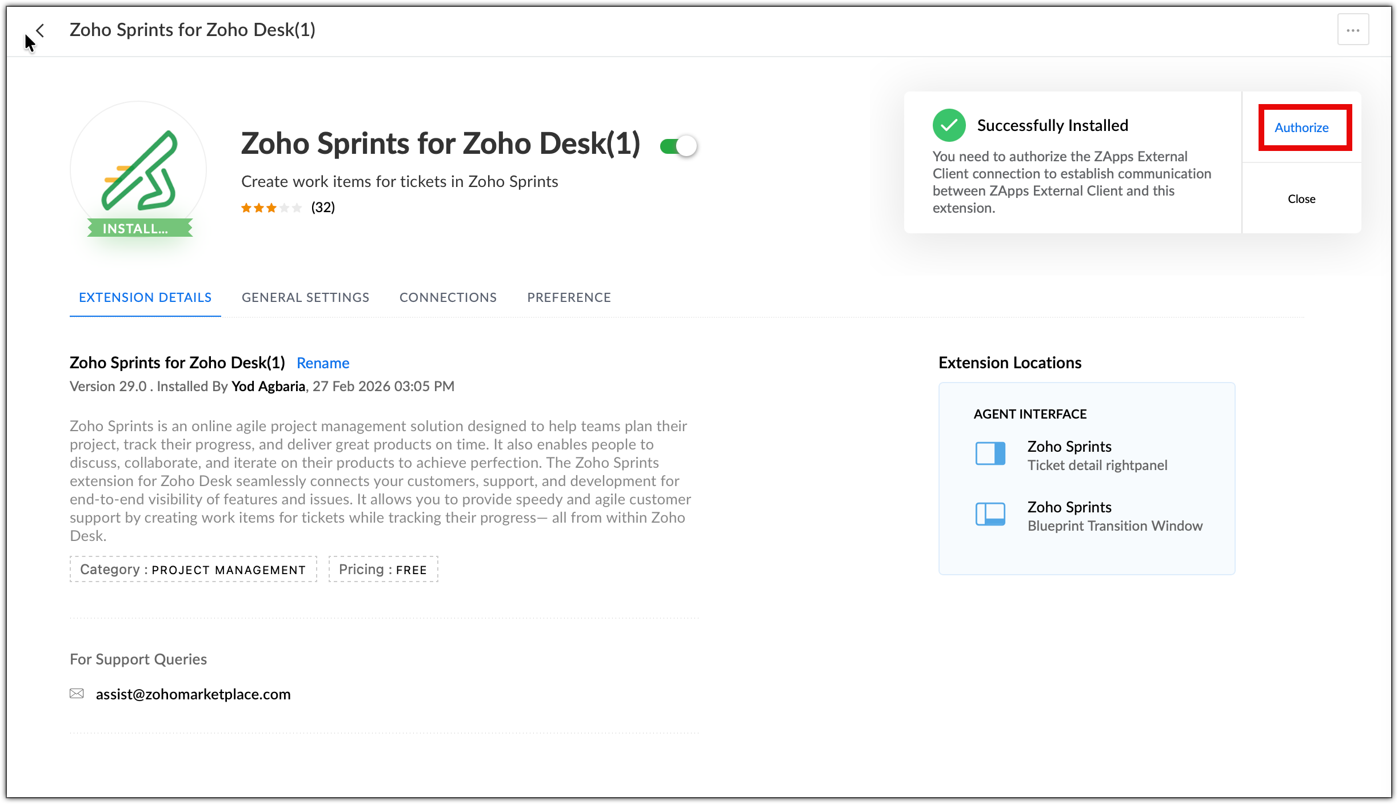Viewport: 1398px width, 804px height.
Task: Switch to the Preference tab
Action: [569, 297]
